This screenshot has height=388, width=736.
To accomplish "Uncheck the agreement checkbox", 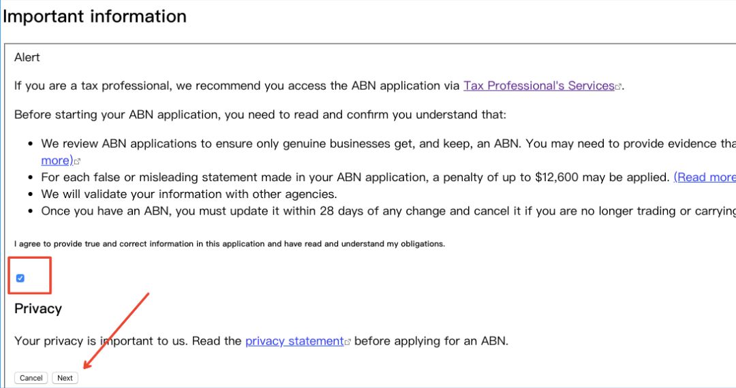I will point(20,278).
